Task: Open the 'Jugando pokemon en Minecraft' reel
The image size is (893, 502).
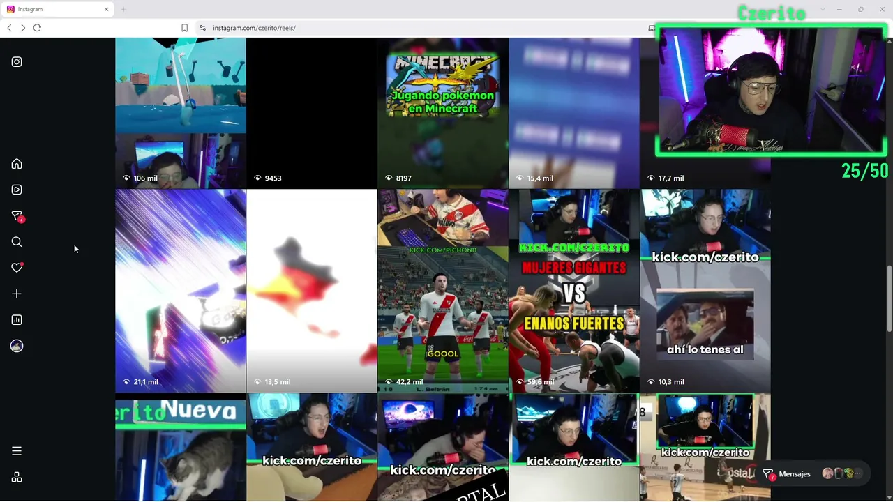Action: [443, 113]
